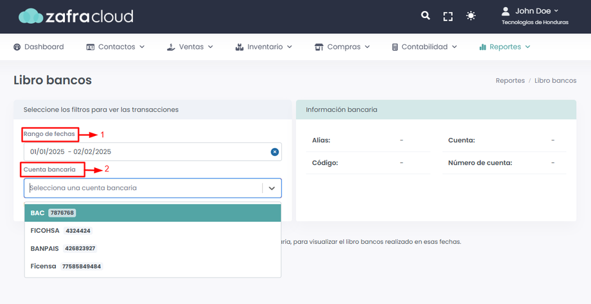Click the Reportes chart icon
Image resolution: width=591 pixels, height=304 pixels.
tap(482, 47)
